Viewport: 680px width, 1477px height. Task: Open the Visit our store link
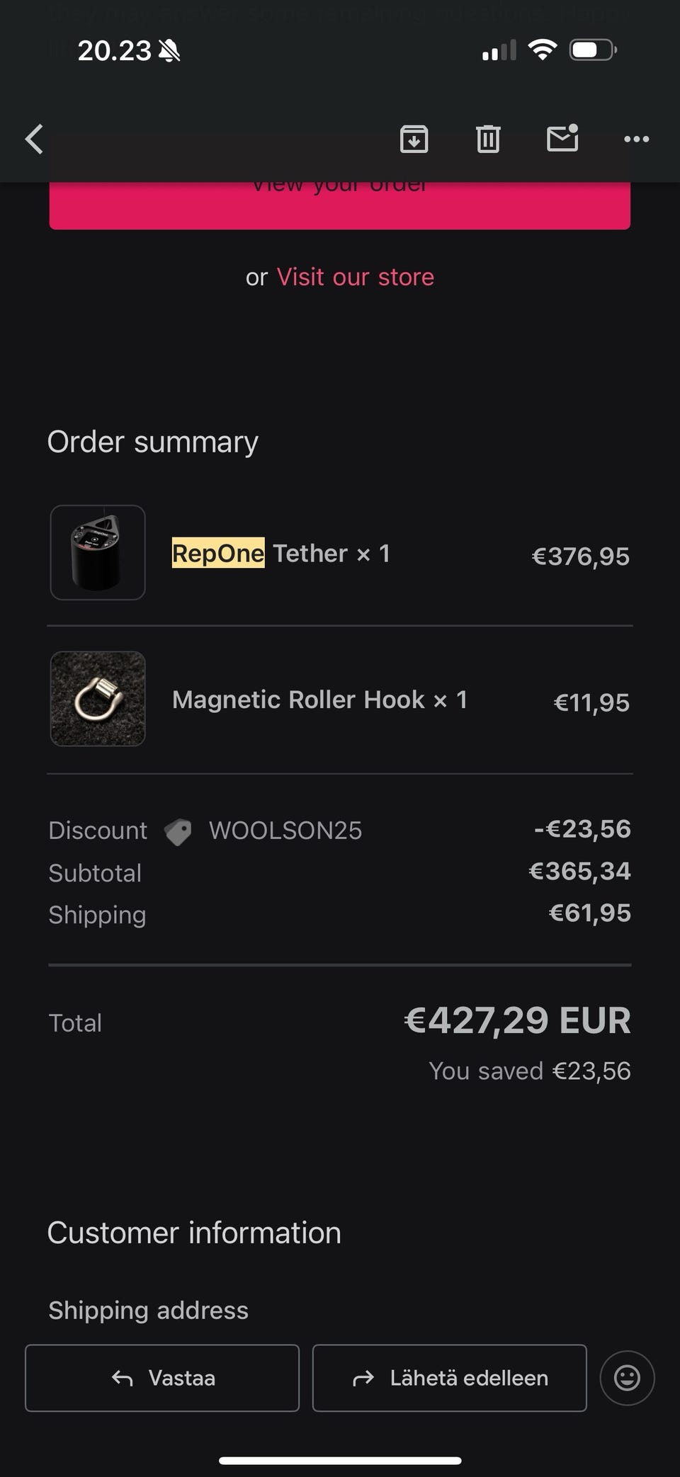pyautogui.click(x=355, y=277)
